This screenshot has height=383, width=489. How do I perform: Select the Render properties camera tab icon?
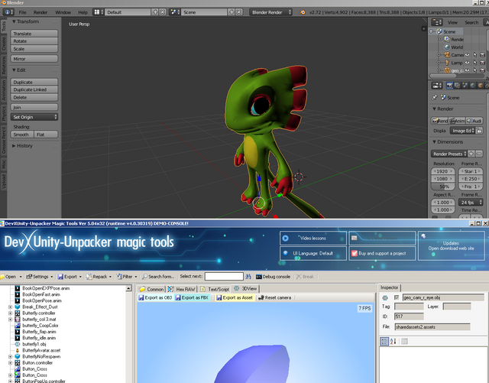(x=449, y=85)
